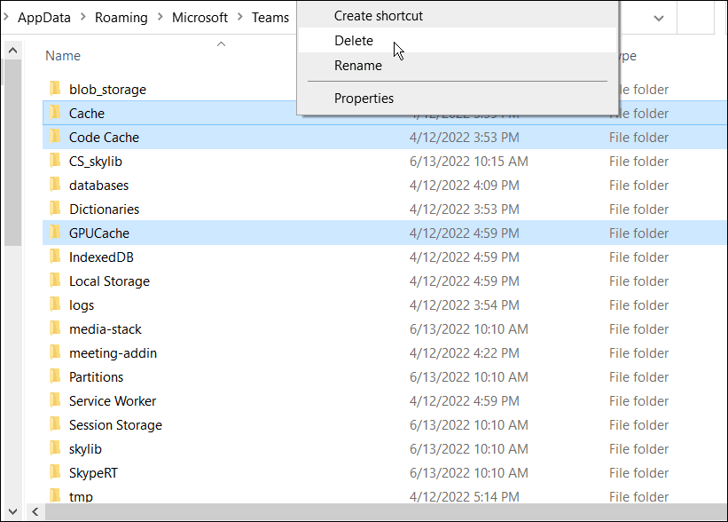The image size is (728, 522).
Task: Click the skylib folder icon
Action: coord(55,448)
